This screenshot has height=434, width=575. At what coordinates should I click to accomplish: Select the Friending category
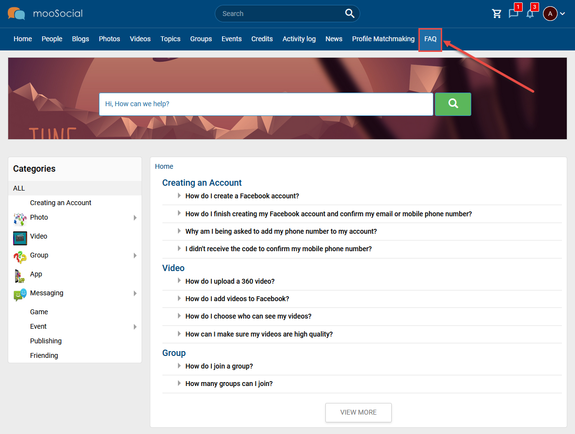[x=44, y=355]
